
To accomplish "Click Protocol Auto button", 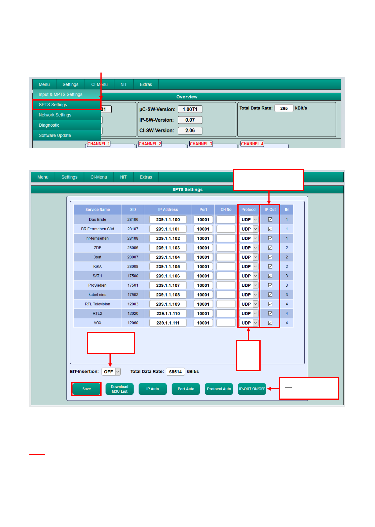I will [x=219, y=389].
